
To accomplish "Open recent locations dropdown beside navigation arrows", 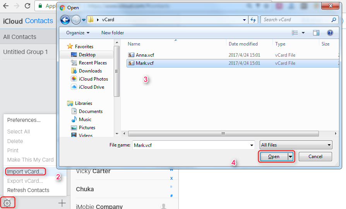I will (84, 20).
